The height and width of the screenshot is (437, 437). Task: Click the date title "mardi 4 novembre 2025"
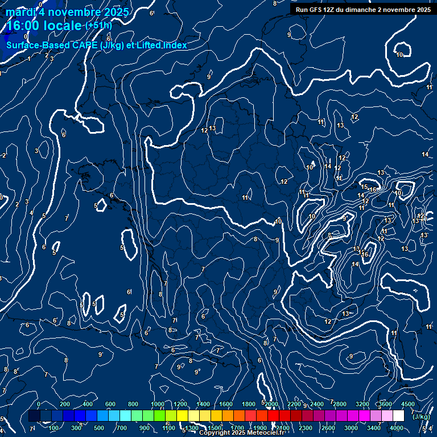tap(67, 13)
